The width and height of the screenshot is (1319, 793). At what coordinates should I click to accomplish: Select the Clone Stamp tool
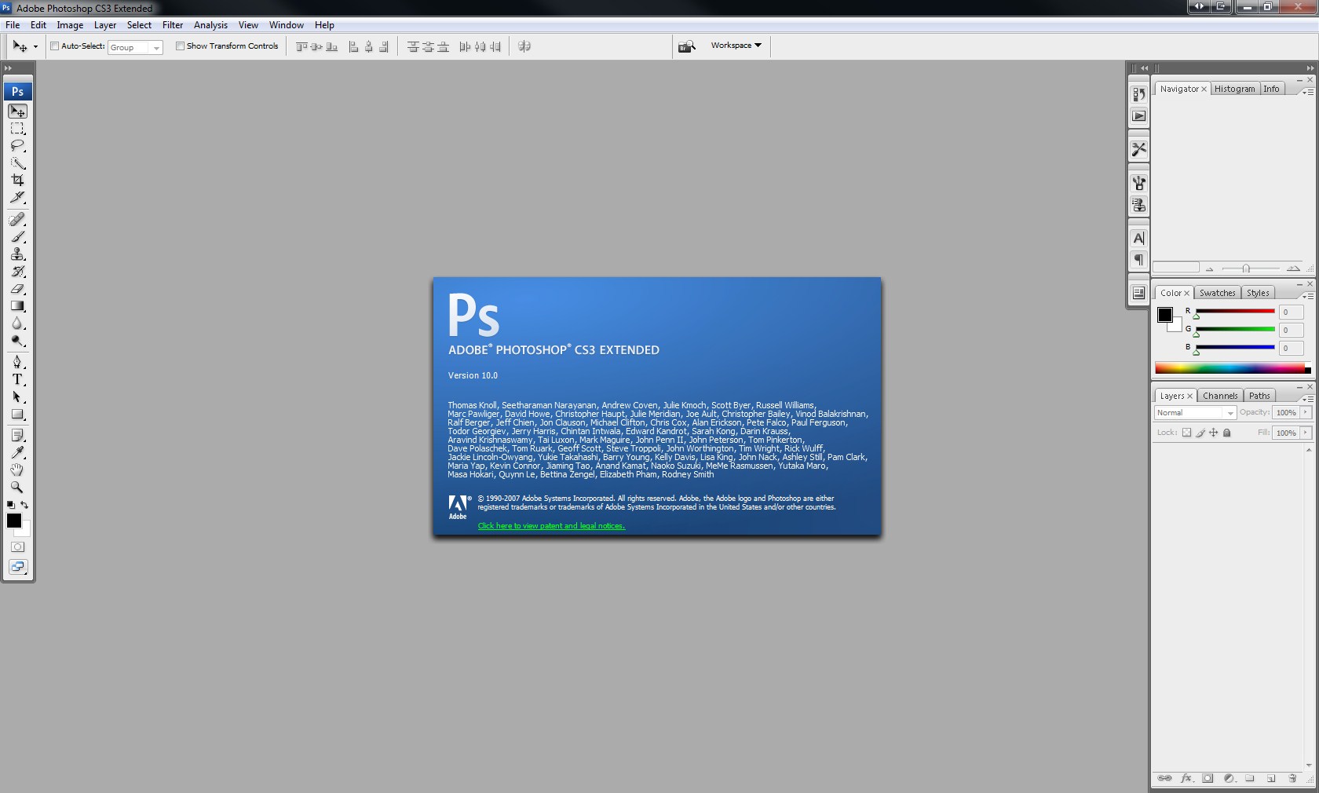17,254
